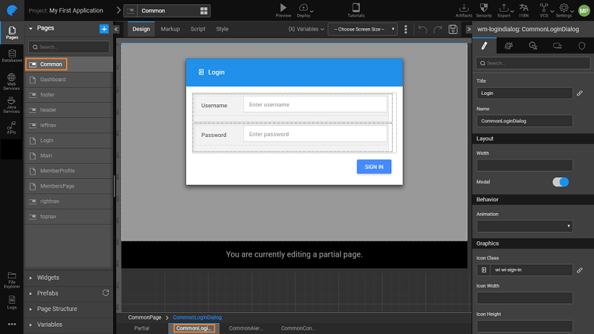Switch to the Markup tab
Viewport: 594px width, 334px height.
tap(170, 29)
